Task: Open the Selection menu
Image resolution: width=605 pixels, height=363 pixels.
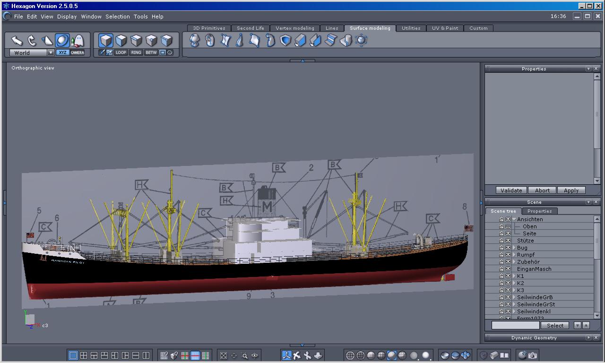Action: 118,17
